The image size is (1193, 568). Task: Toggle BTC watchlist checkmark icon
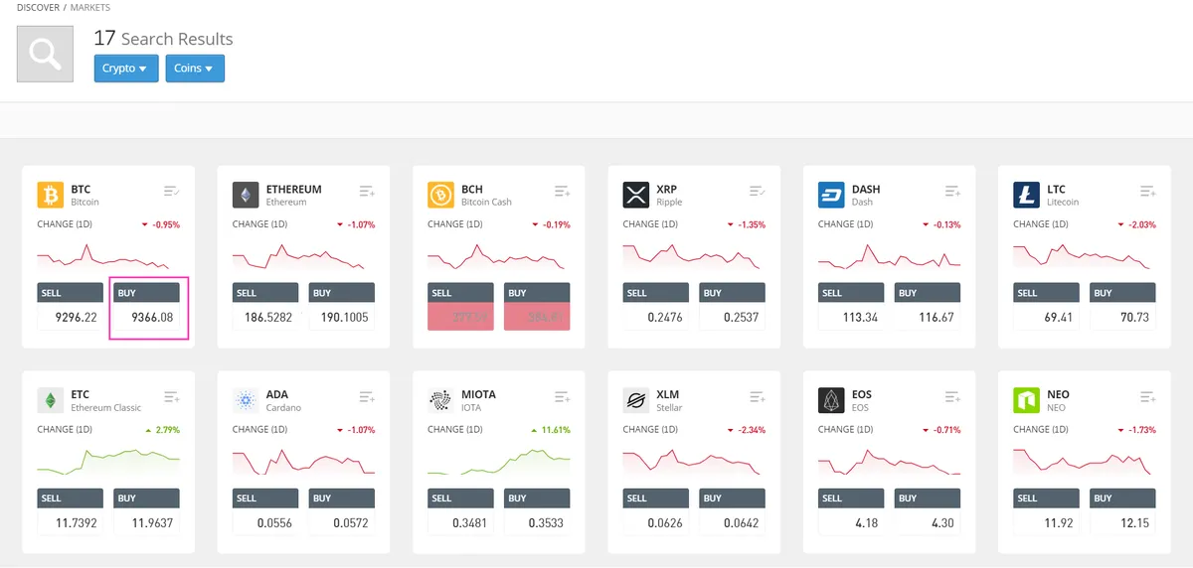(x=172, y=191)
